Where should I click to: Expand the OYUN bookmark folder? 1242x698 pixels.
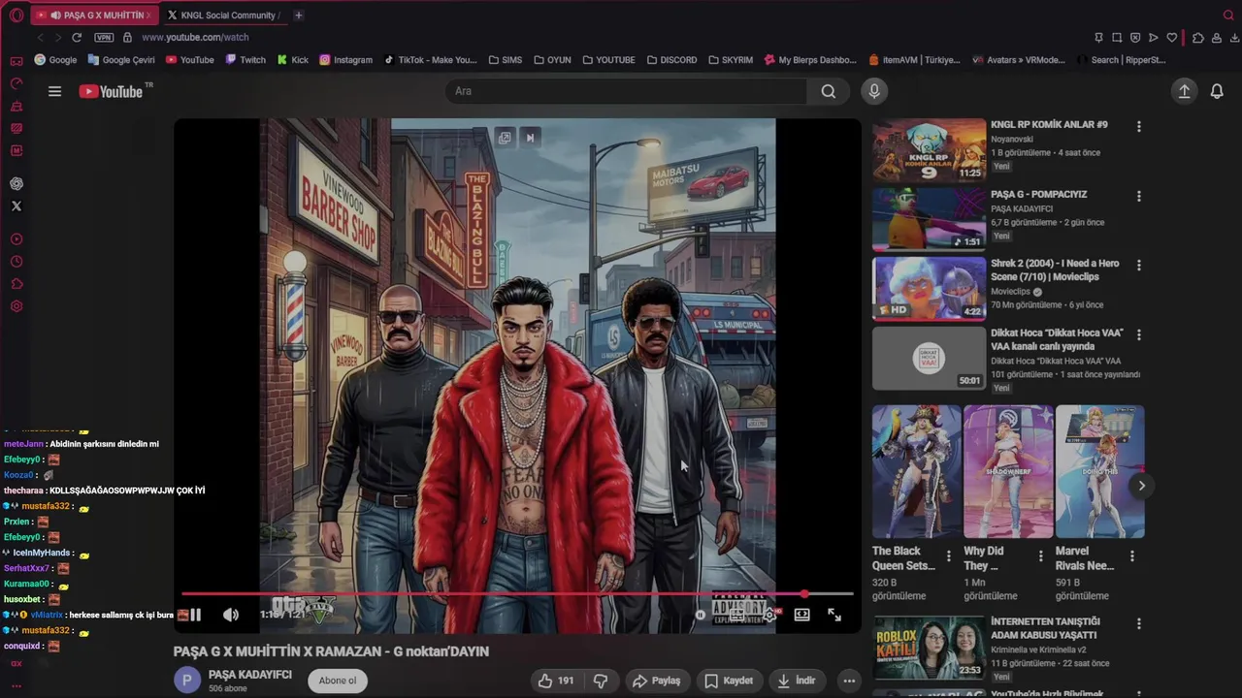(x=552, y=59)
